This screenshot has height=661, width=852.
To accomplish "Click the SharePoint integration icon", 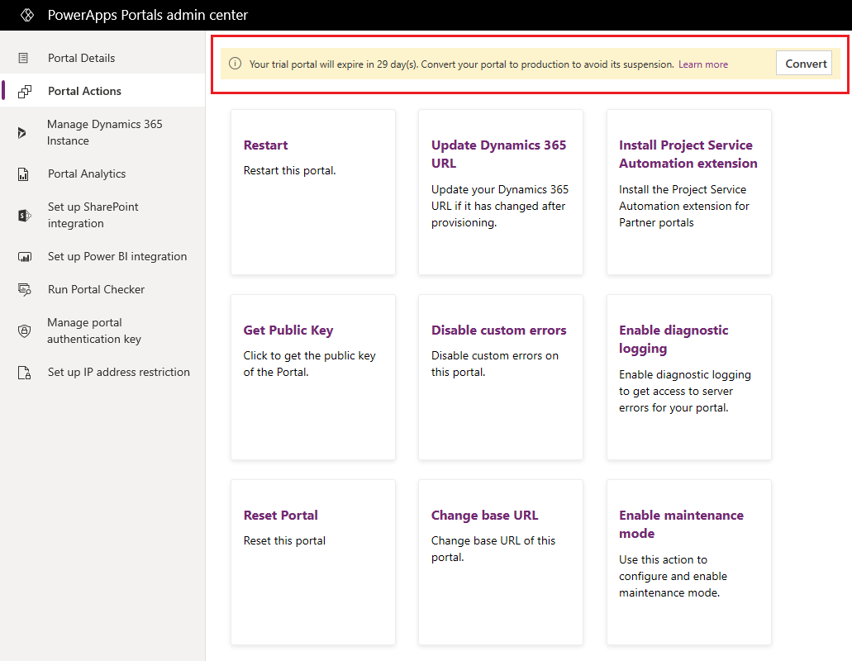I will (x=25, y=216).
